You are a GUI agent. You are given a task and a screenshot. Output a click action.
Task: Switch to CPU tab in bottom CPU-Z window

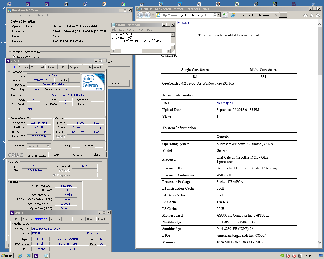(x=16, y=219)
